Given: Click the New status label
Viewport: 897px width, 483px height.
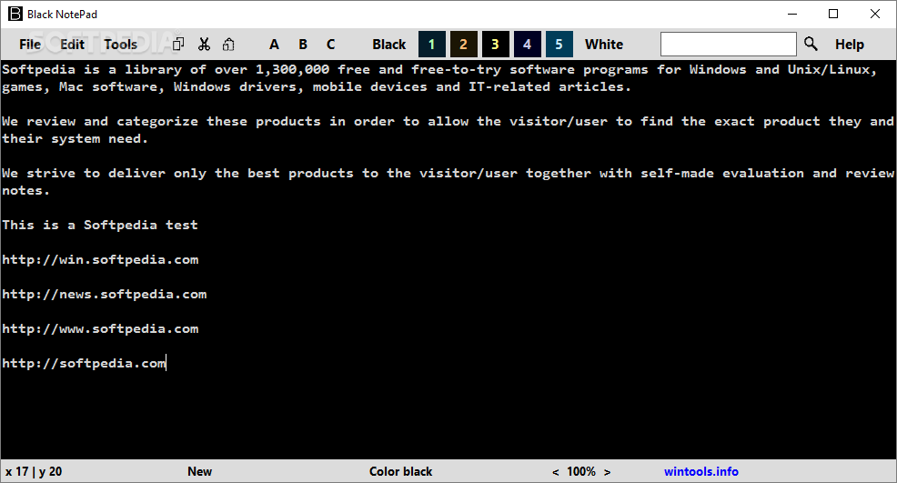Looking at the screenshot, I should 199,471.
